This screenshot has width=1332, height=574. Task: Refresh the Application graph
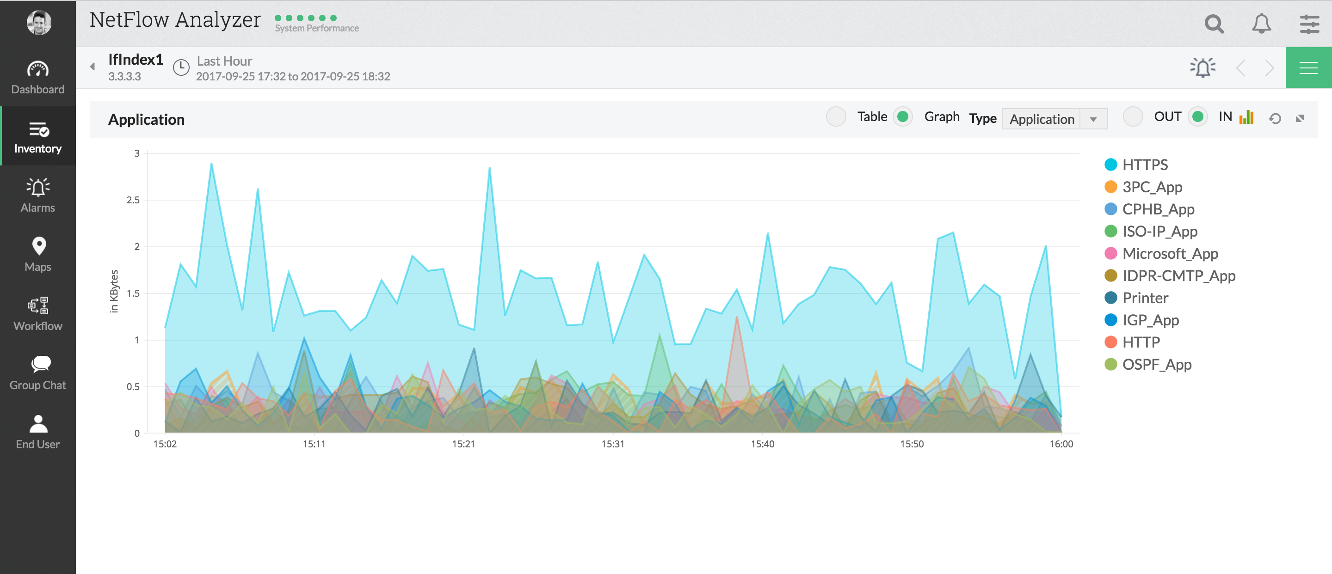coord(1275,119)
